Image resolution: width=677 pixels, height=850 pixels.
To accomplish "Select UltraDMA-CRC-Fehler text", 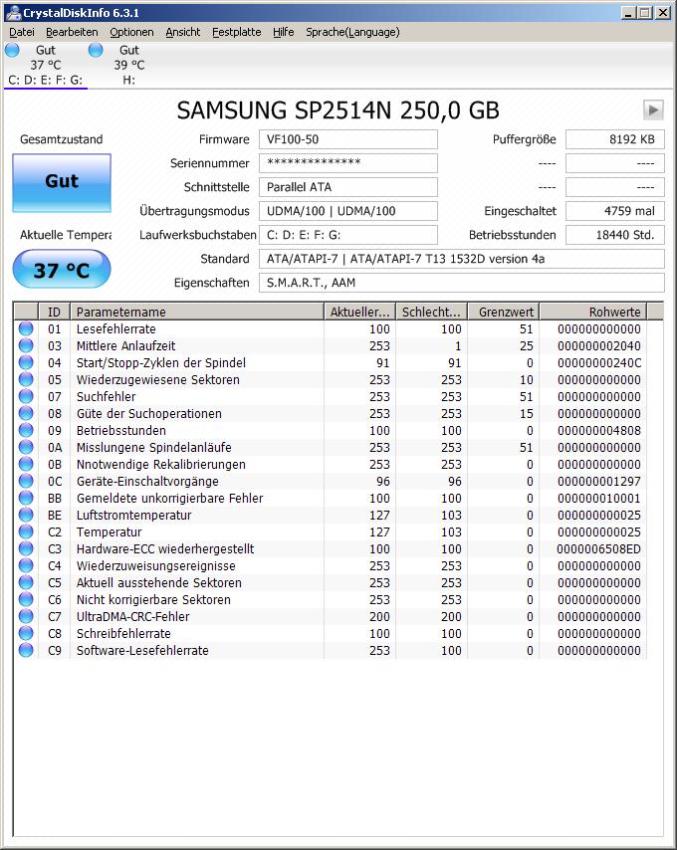I will coord(132,616).
